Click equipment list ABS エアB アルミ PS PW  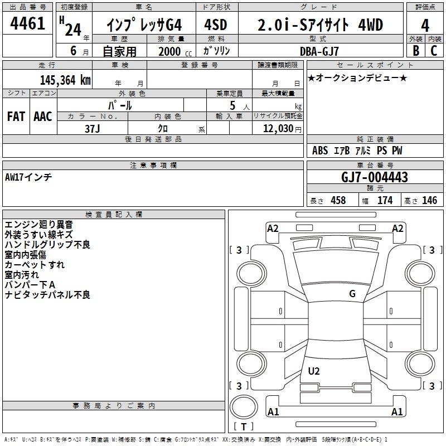point(357,151)
